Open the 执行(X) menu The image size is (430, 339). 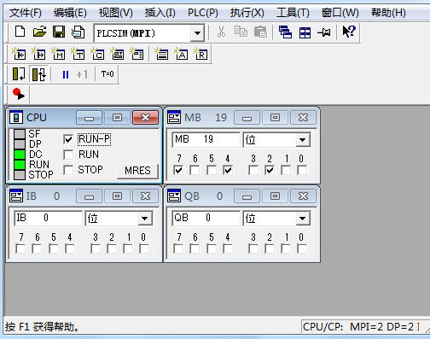point(247,13)
